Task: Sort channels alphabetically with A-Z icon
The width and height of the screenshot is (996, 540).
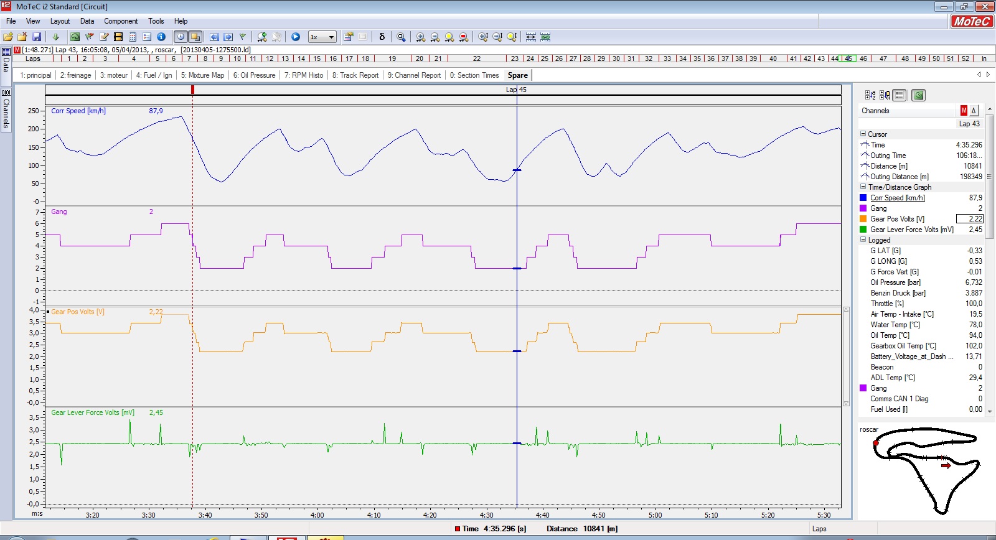Action: pyautogui.click(x=870, y=95)
